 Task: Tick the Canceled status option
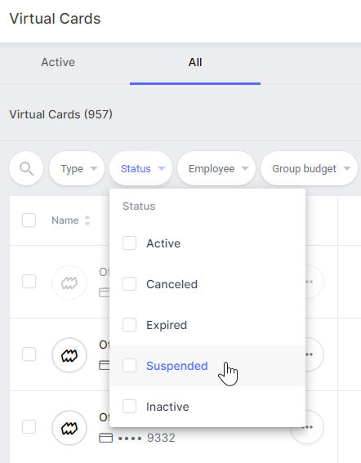pyautogui.click(x=129, y=284)
